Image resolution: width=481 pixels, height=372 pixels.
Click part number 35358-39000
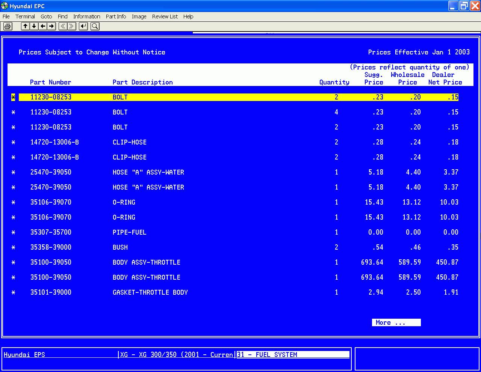pos(51,247)
